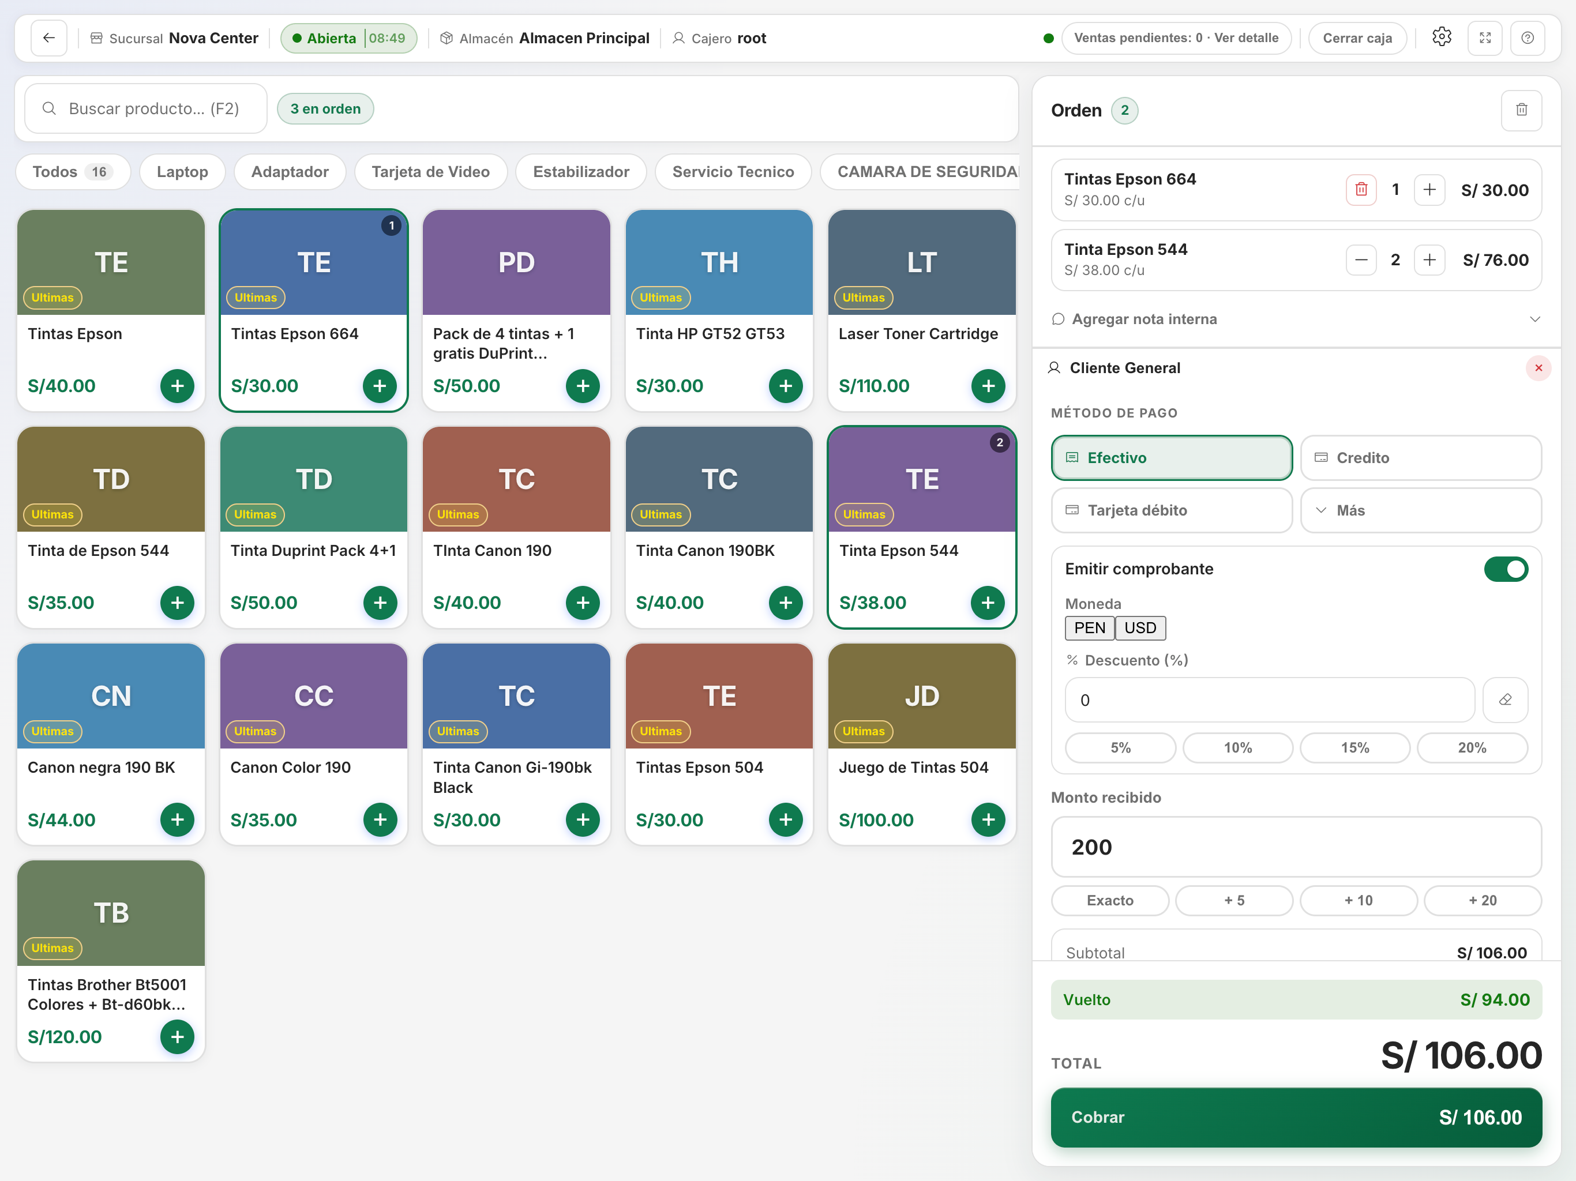Click the search magnifier in the product search
The image size is (1576, 1181).
click(x=49, y=108)
